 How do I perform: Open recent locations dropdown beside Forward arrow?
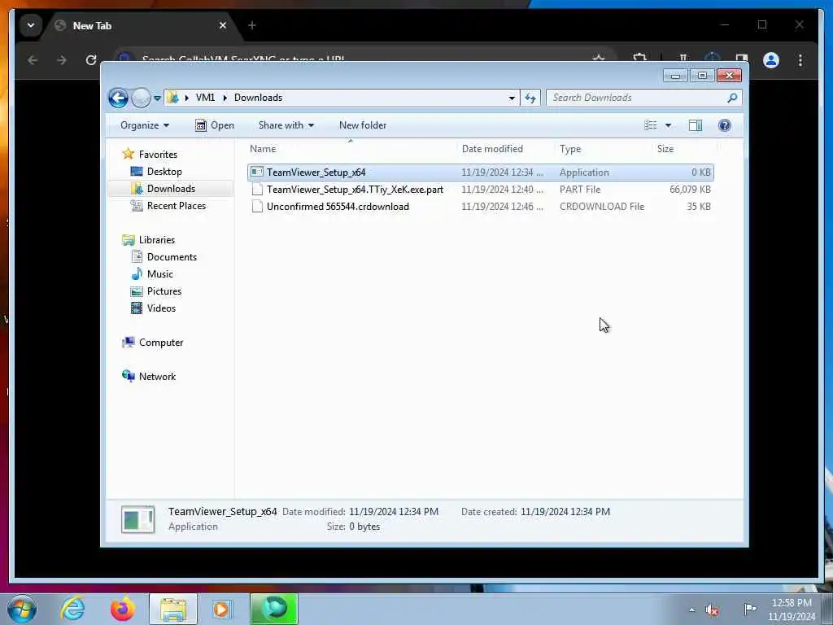[157, 98]
